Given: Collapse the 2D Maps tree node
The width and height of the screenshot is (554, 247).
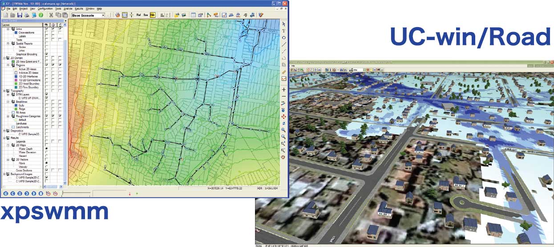Looking at the screenshot, I should [x=8, y=145].
